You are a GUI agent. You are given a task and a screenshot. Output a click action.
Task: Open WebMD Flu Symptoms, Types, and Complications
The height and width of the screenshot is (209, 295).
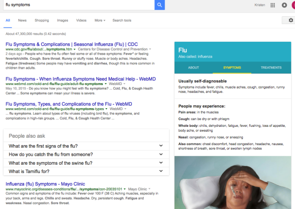[69, 104]
